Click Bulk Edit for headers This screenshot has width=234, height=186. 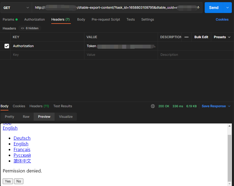click(x=201, y=37)
